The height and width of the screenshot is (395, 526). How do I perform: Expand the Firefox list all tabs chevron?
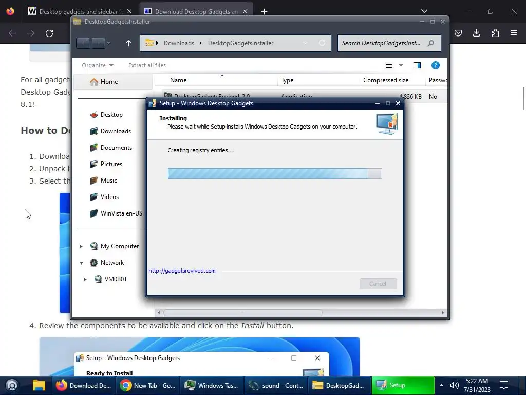(x=424, y=11)
